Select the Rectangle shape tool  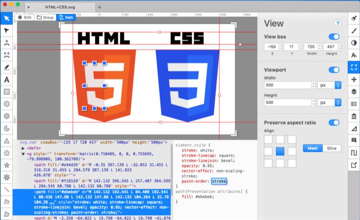[x=7, y=92]
